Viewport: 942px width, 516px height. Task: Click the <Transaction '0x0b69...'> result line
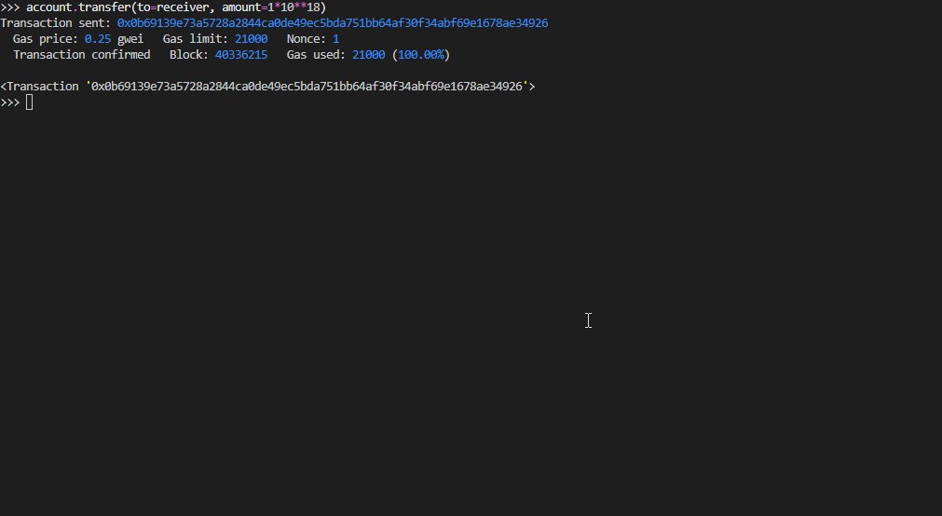pyautogui.click(x=267, y=87)
